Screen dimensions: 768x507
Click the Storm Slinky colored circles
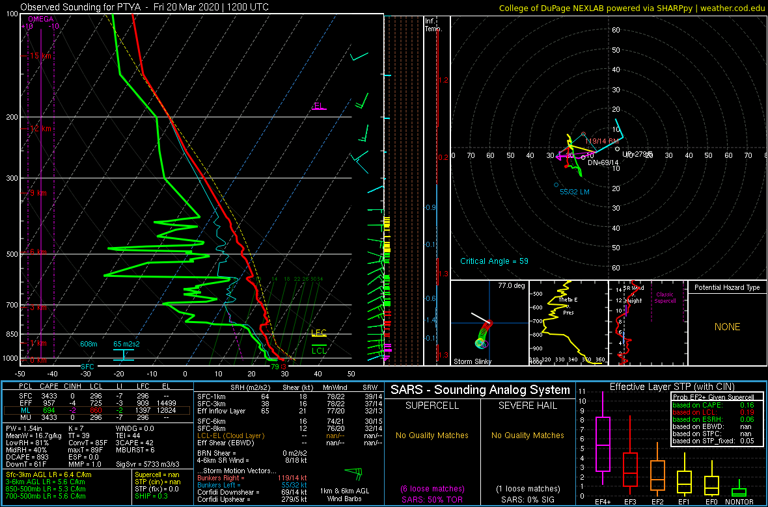(483, 335)
